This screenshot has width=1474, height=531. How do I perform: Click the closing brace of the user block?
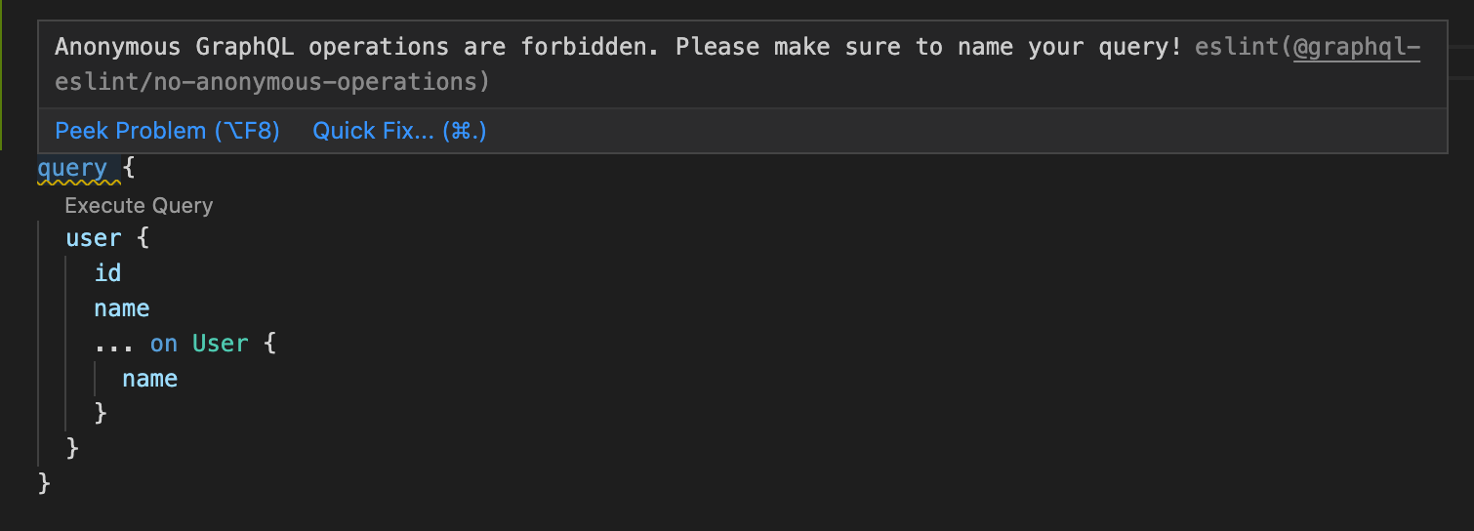click(72, 449)
